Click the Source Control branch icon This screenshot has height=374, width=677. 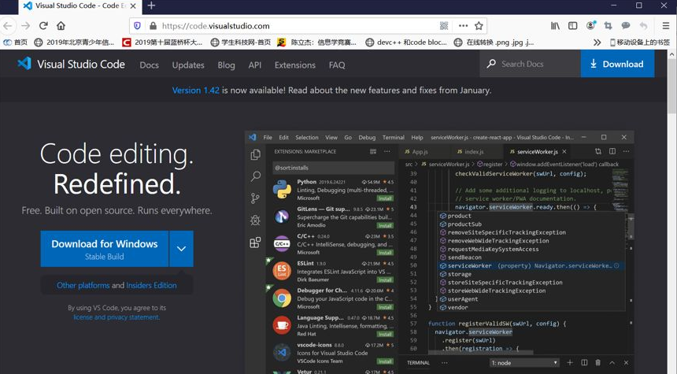(x=255, y=198)
